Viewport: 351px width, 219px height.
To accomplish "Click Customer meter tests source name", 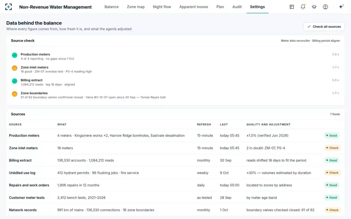I will click(x=27, y=198).
